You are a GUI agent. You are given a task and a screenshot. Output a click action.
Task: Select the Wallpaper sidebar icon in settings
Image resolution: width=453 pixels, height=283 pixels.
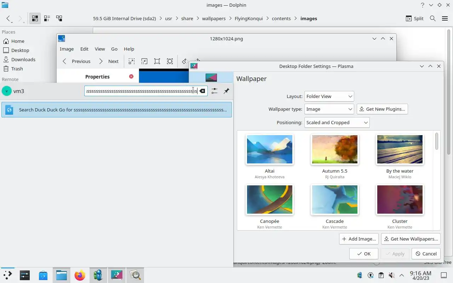211,77
